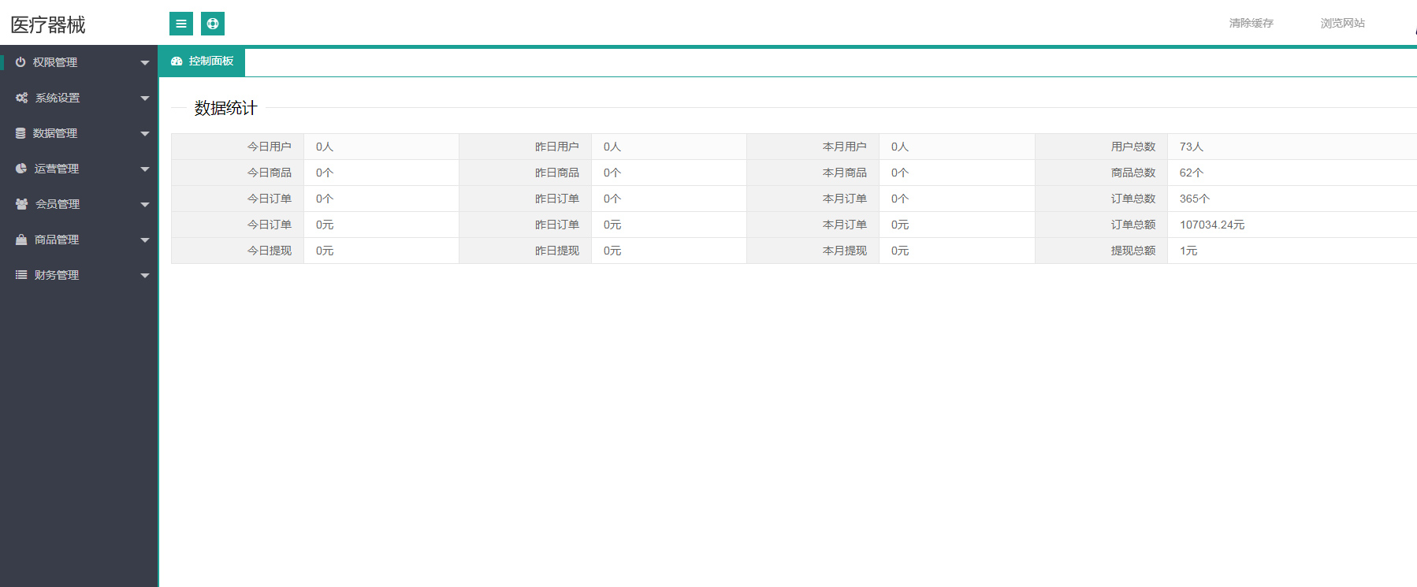Viewport: 1417px width, 587px height.
Task: Click the gears icon beside 系统设置
Action: pyautogui.click(x=21, y=98)
